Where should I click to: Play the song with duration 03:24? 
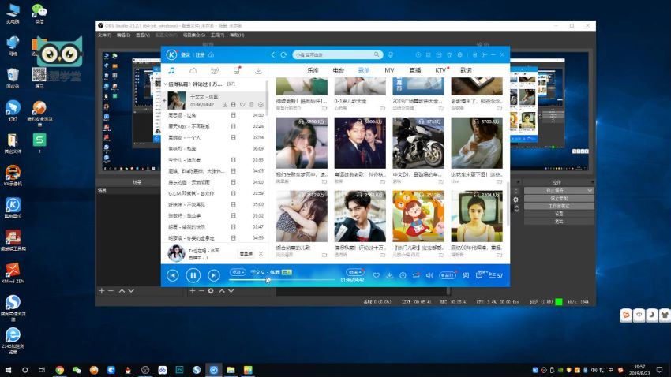215,126
